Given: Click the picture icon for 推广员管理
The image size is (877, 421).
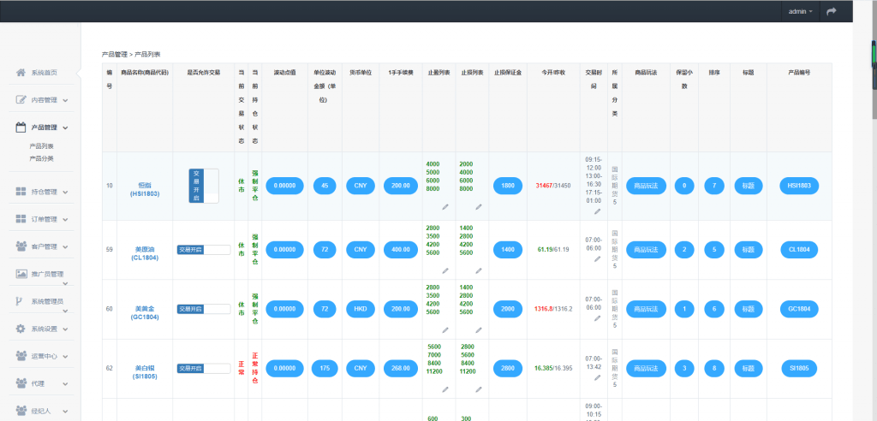Looking at the screenshot, I should click(21, 274).
